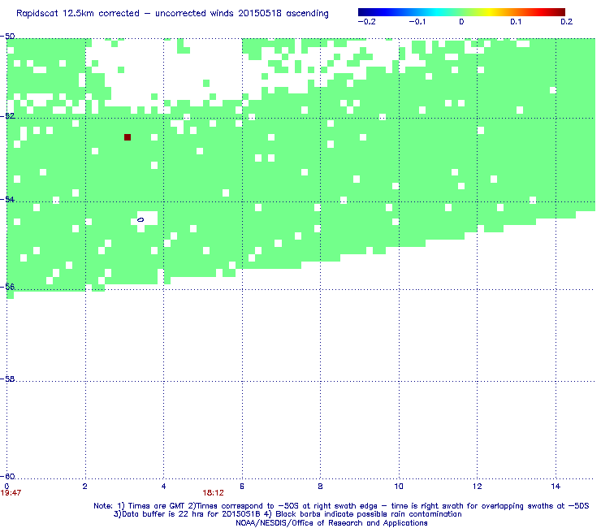This screenshot has width=601, height=528.
Task: Click the 'NOAA/NESDIS/Office of Research and Applications' credit
Action: 331,523
